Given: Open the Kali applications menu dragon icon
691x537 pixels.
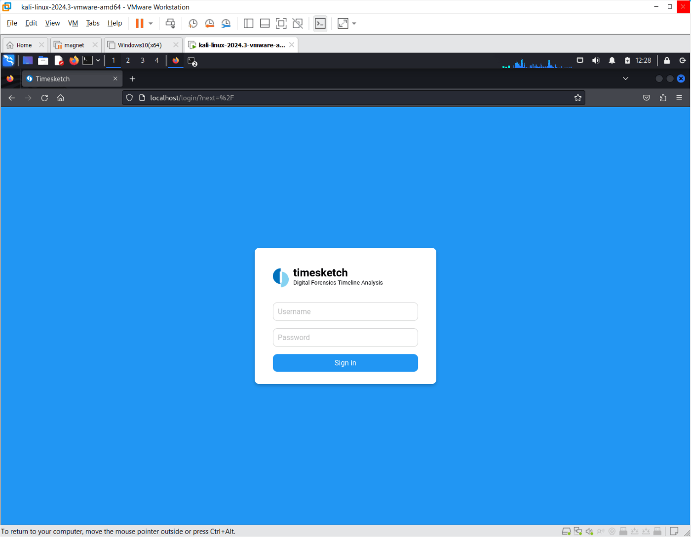Looking at the screenshot, I should click(x=8, y=60).
